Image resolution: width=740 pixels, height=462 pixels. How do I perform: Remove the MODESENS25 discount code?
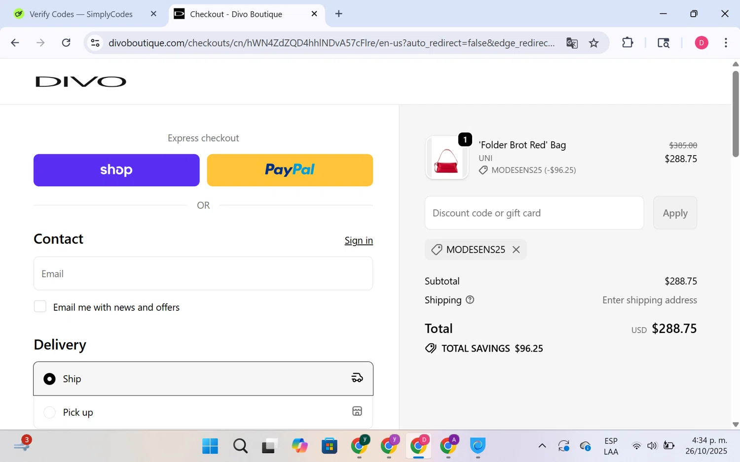pyautogui.click(x=516, y=250)
